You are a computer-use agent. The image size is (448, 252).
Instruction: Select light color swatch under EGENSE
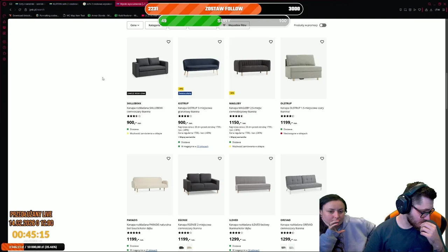189,248
